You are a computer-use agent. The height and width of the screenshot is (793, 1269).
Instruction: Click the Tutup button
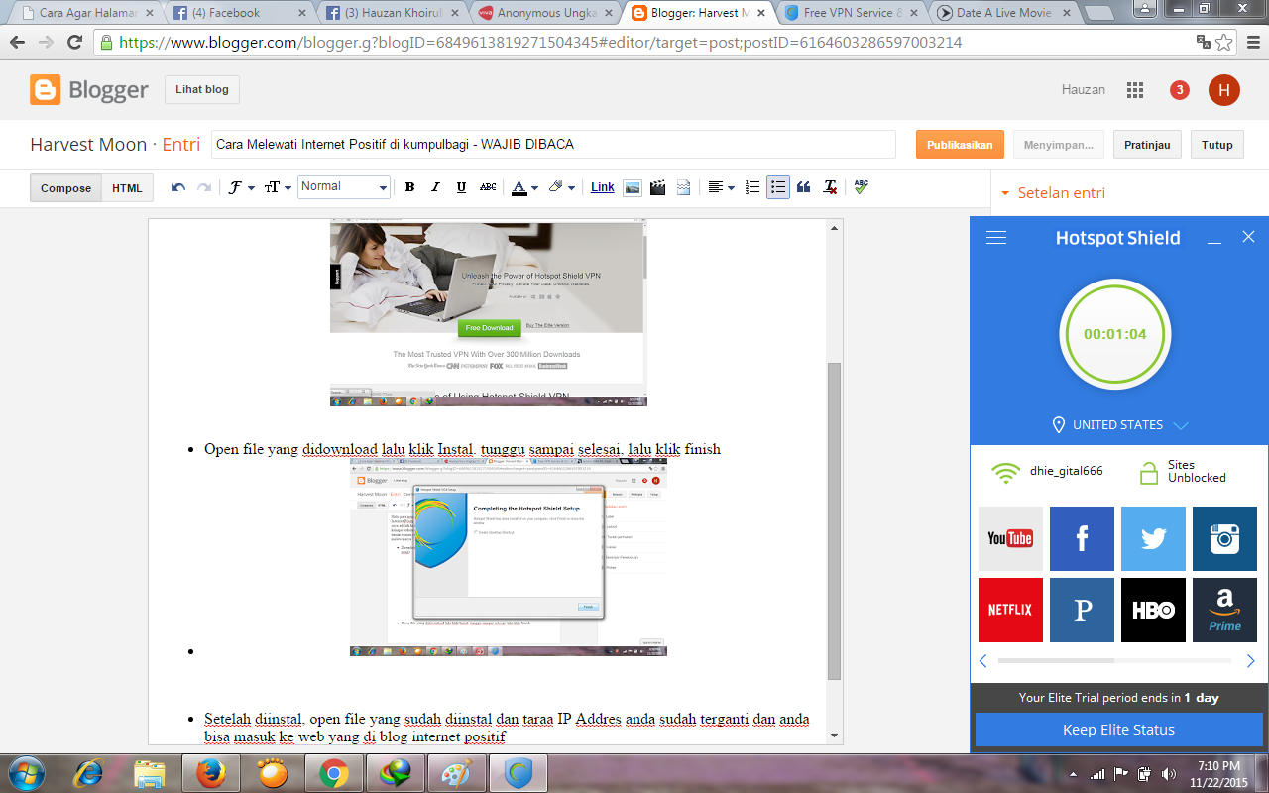1216,145
